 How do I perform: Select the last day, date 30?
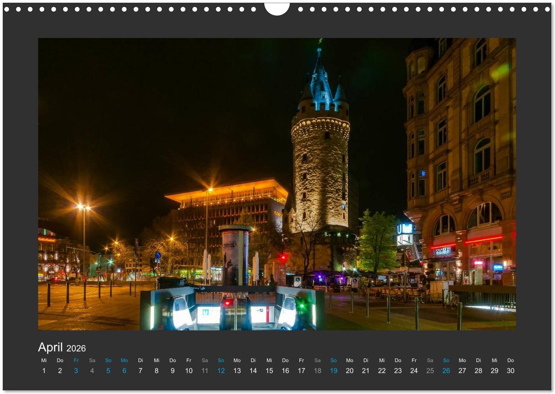511,371
